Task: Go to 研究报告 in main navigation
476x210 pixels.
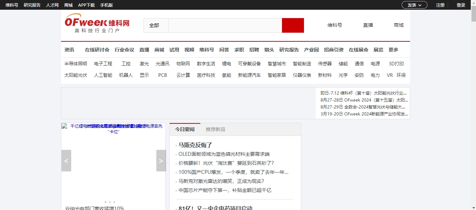Action: click(x=289, y=50)
